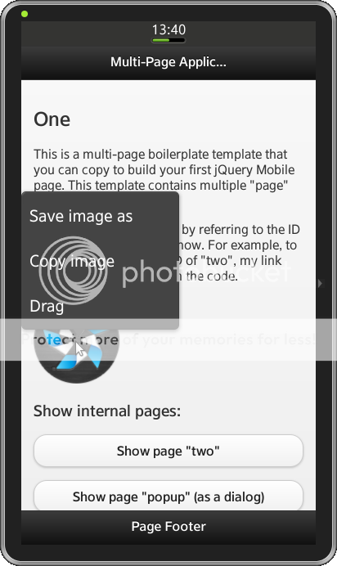Click the "Protect more of your memories" banner
The width and height of the screenshot is (337, 566).
(168, 339)
